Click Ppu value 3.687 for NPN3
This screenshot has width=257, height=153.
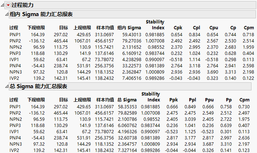pyautogui.click(x=208, y=144)
